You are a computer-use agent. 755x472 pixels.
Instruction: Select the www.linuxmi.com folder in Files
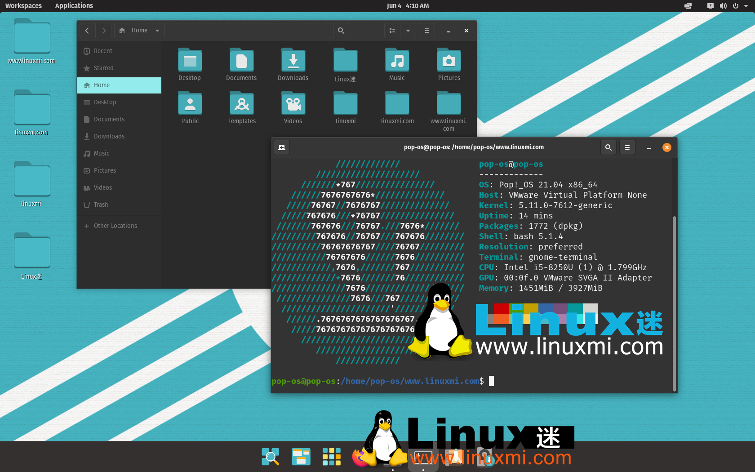(449, 103)
